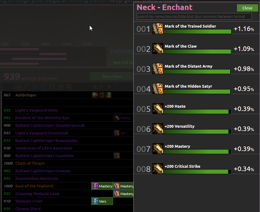The height and width of the screenshot is (212, 260).
Task: Click the Mastery enchant on Grasping Tentacle Loop
Action: (123, 193)
